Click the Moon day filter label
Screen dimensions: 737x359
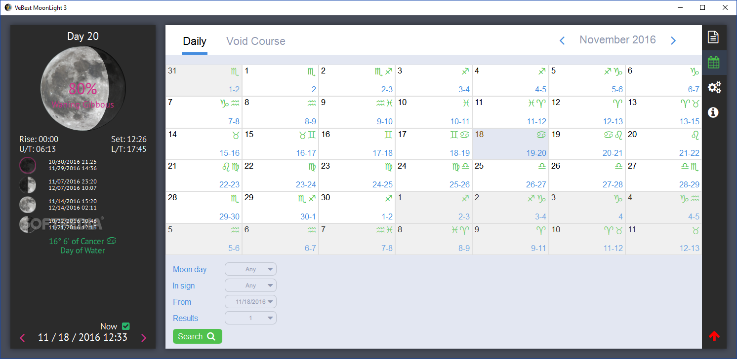(x=190, y=270)
